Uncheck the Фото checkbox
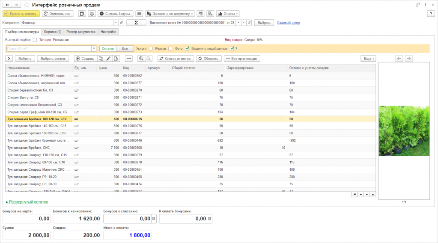The width and height of the screenshot is (438, 243). coord(187,48)
